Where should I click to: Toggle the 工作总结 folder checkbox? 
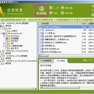[7, 38]
